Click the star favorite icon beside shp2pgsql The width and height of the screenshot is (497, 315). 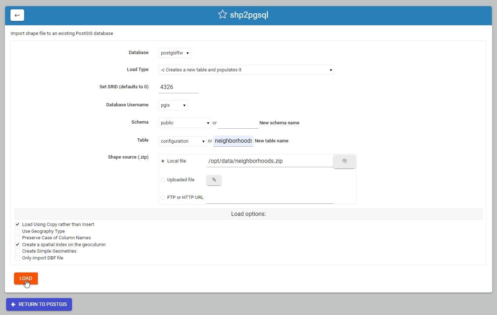[223, 14]
